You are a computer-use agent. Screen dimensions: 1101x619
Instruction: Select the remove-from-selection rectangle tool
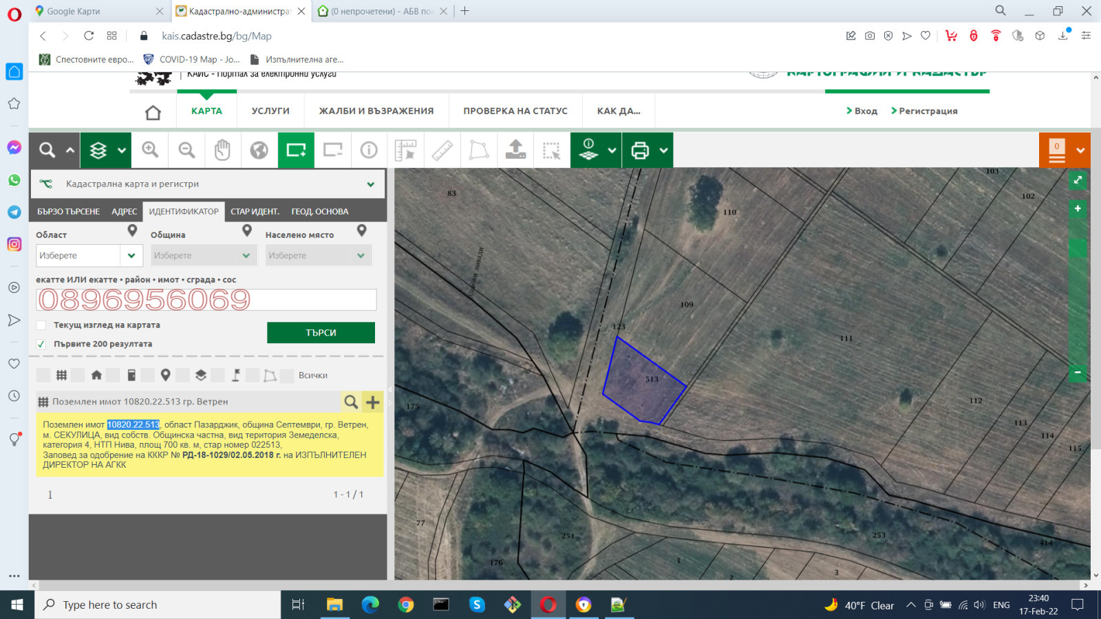point(333,150)
